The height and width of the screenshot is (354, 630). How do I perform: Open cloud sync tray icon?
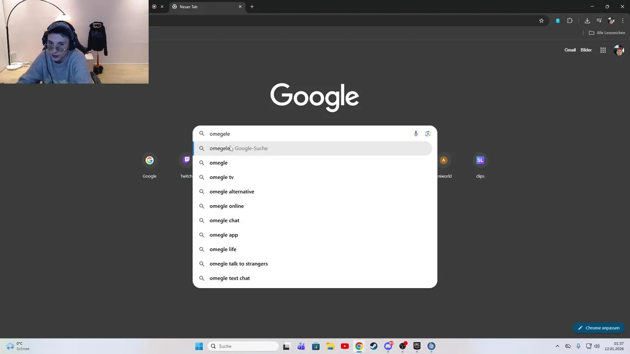click(x=568, y=346)
